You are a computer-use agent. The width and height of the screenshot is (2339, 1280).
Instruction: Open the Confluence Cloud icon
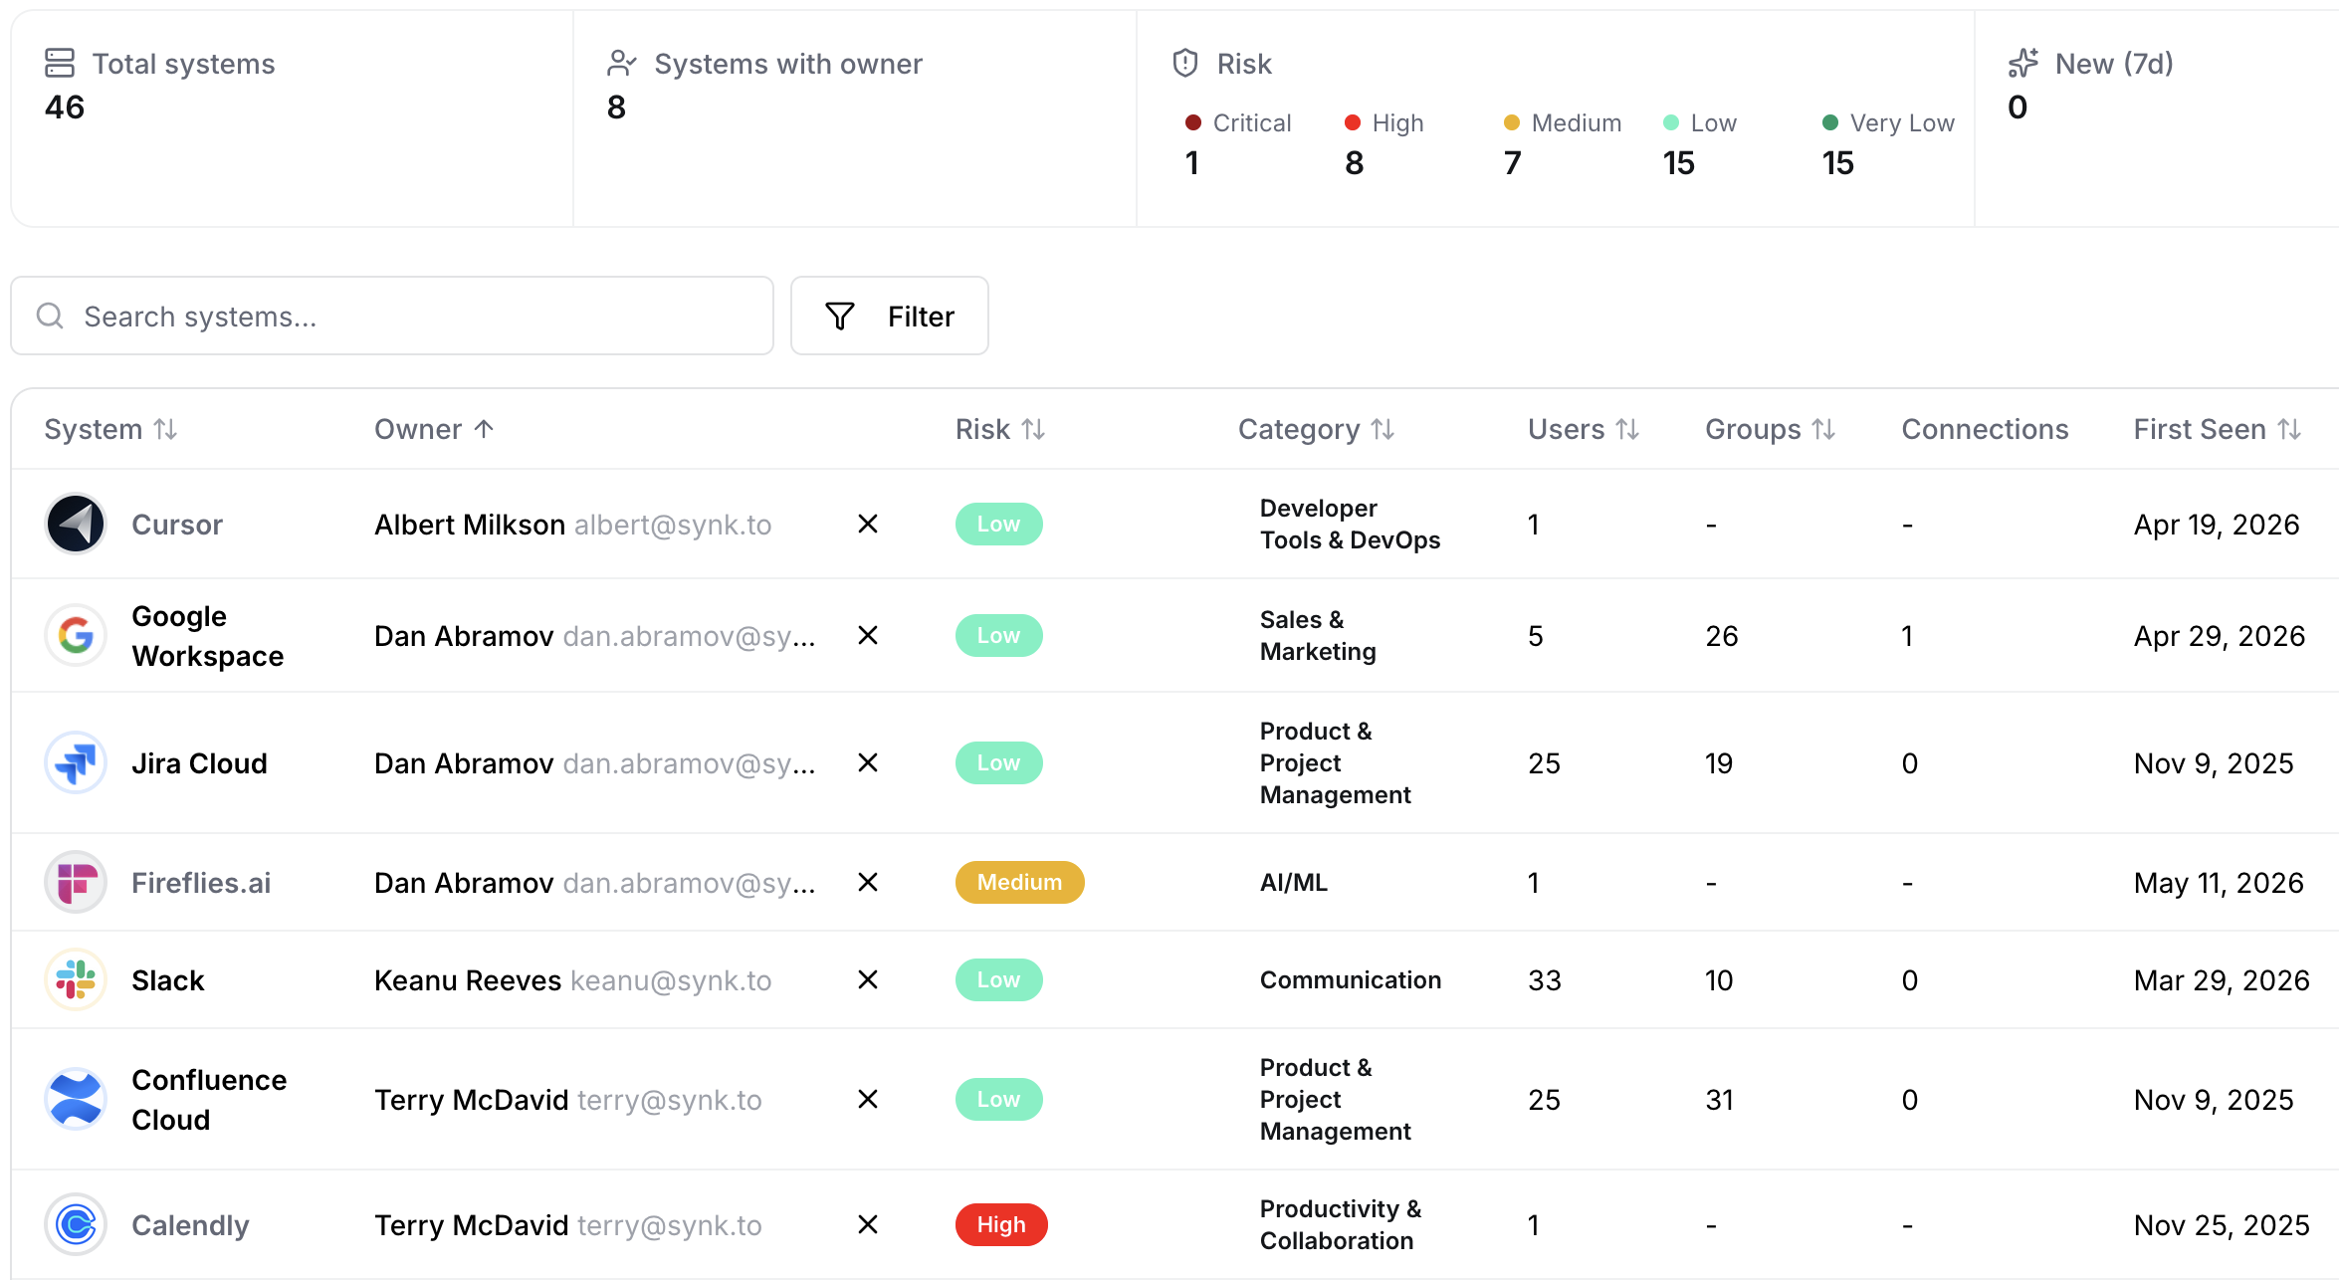tap(76, 1099)
